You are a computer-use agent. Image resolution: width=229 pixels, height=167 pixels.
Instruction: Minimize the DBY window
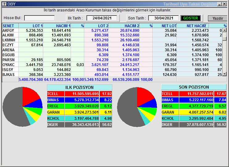point(219,4)
